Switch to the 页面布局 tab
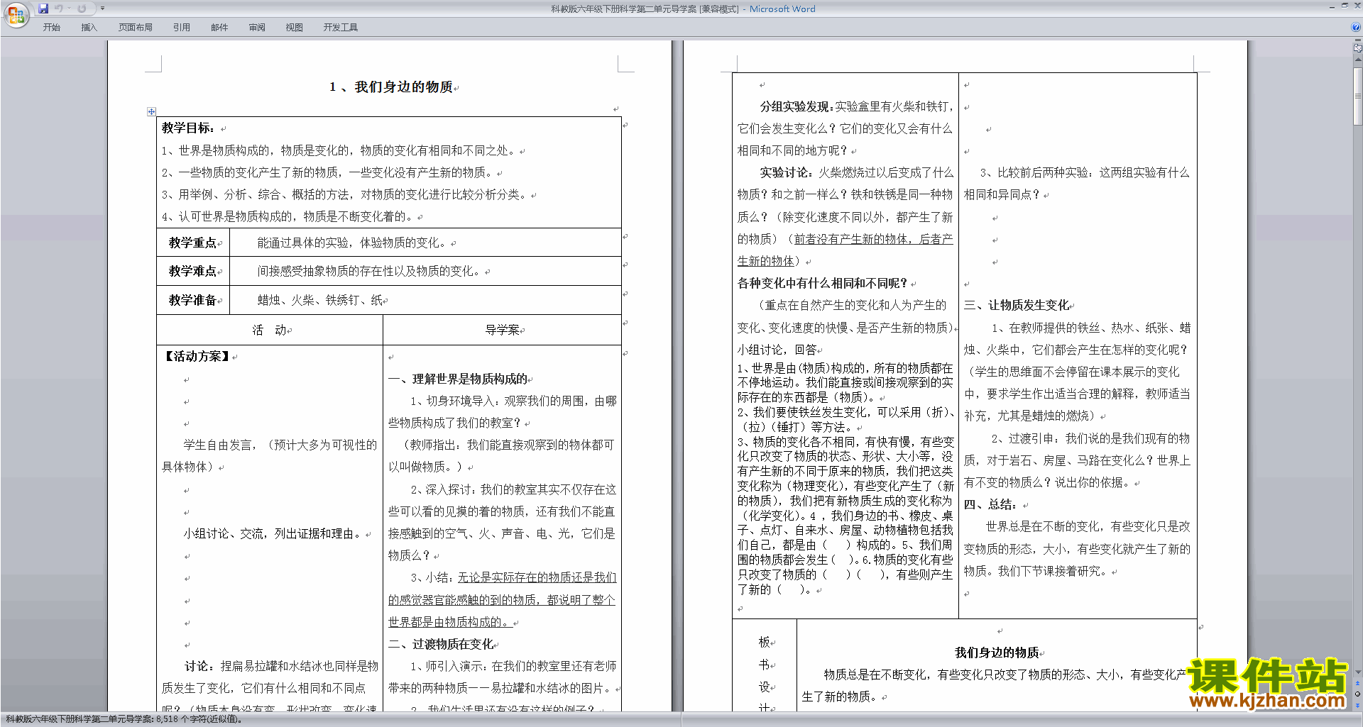Viewport: 1363px width, 727px height. [x=136, y=28]
